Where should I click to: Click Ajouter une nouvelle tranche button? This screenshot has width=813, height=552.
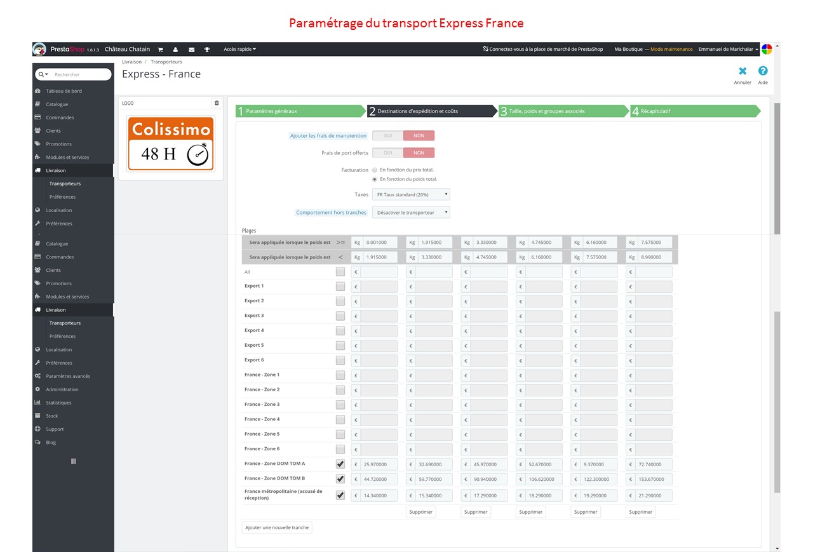pyautogui.click(x=277, y=527)
